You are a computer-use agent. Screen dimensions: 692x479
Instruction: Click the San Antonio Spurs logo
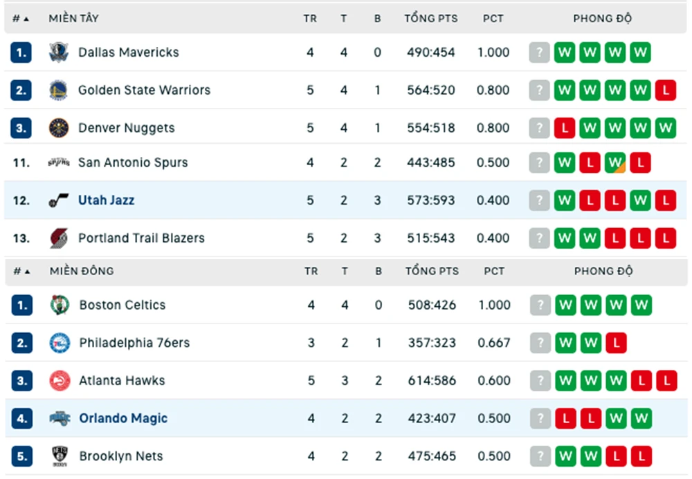[59, 162]
